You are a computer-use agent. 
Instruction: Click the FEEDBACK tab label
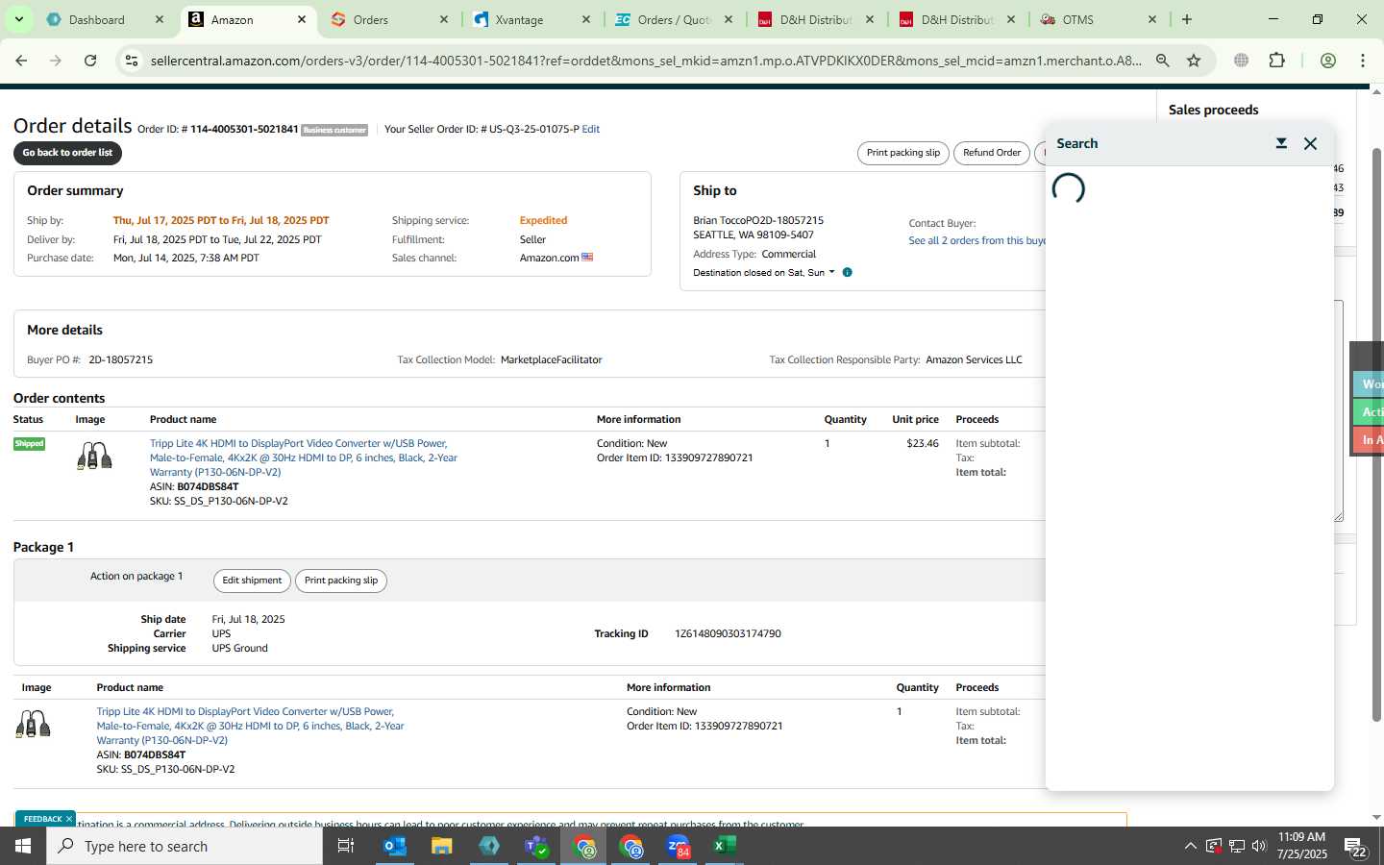(42, 819)
